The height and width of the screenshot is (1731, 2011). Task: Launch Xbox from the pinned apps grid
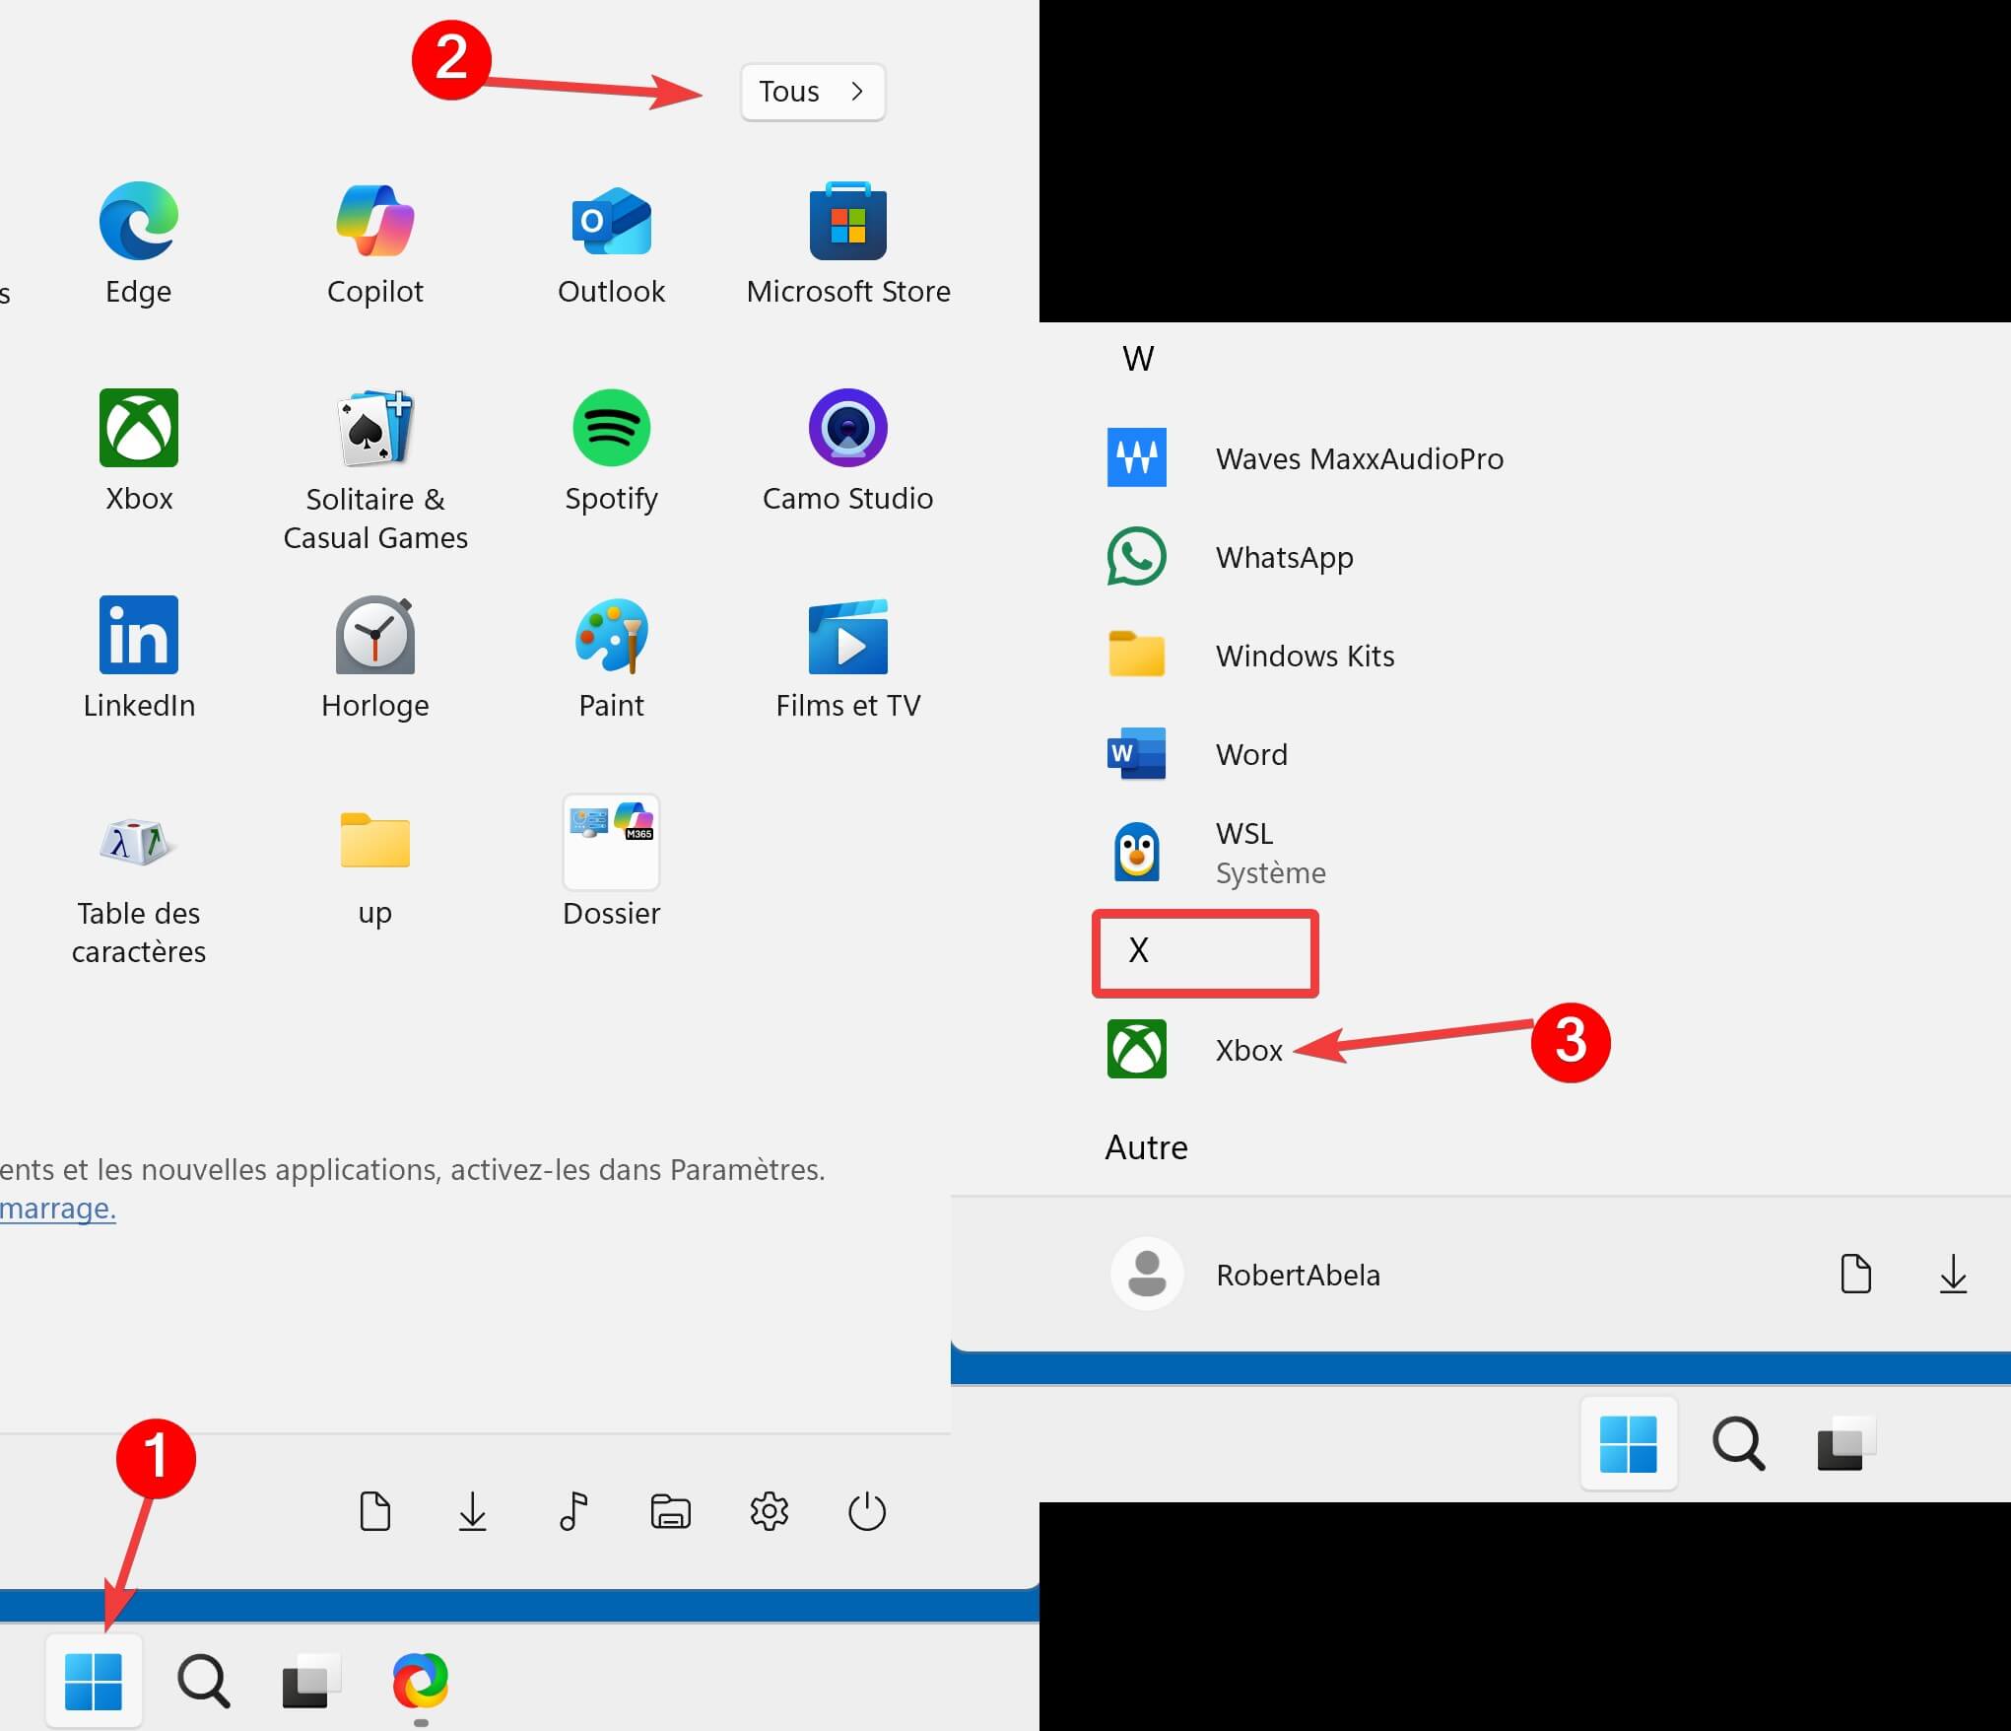pyautogui.click(x=138, y=451)
